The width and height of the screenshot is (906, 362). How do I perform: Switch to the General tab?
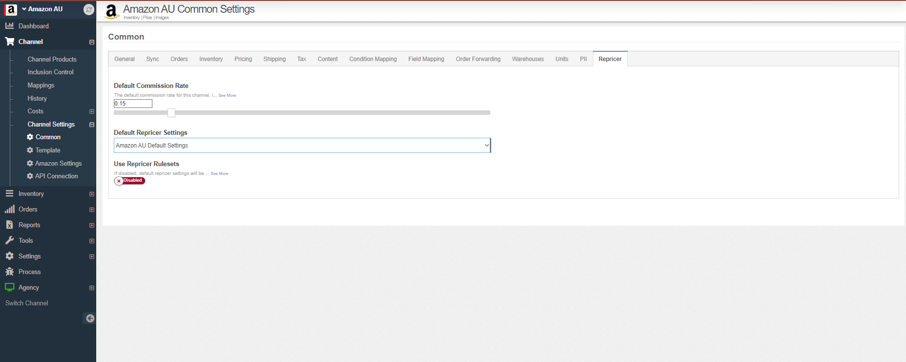click(125, 59)
